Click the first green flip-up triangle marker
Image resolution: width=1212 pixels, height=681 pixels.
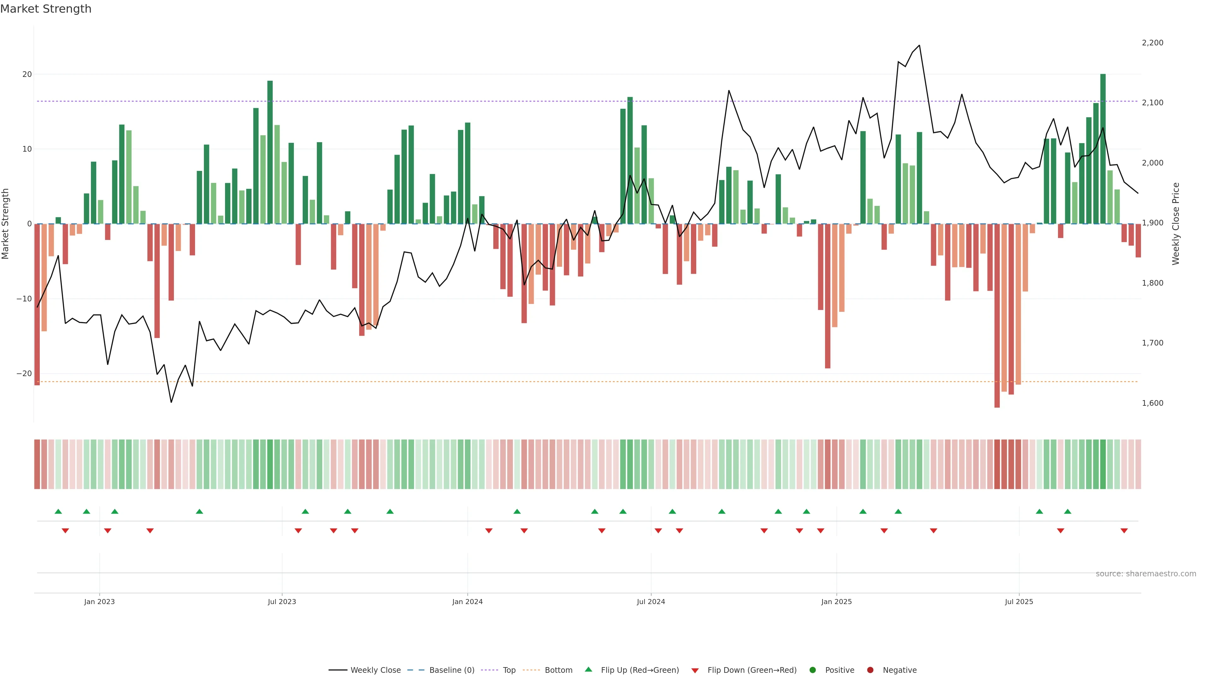pyautogui.click(x=58, y=511)
